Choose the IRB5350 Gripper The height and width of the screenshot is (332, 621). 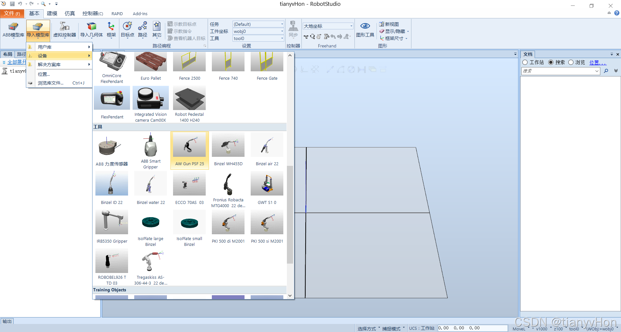tap(112, 227)
